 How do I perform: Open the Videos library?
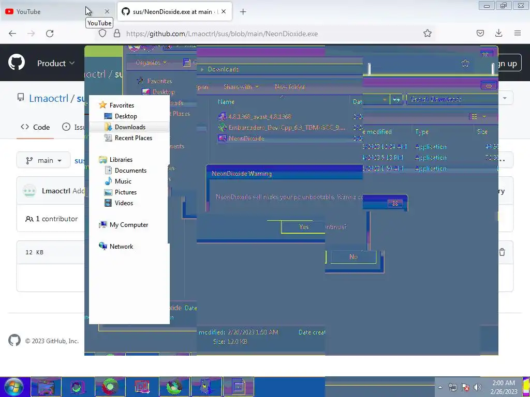tap(119, 203)
